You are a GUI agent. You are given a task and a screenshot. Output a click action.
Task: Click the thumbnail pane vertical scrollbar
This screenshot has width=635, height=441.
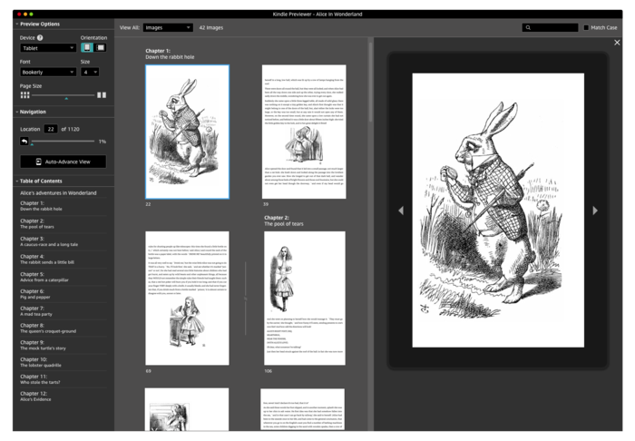pyautogui.click(x=370, y=82)
